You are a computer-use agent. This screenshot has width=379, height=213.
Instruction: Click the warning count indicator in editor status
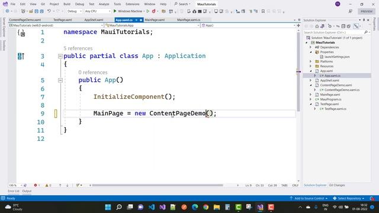click(48, 185)
